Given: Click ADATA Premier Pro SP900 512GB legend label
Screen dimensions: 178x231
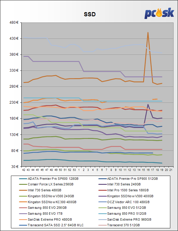Looking at the screenshot, I should [132, 179].
